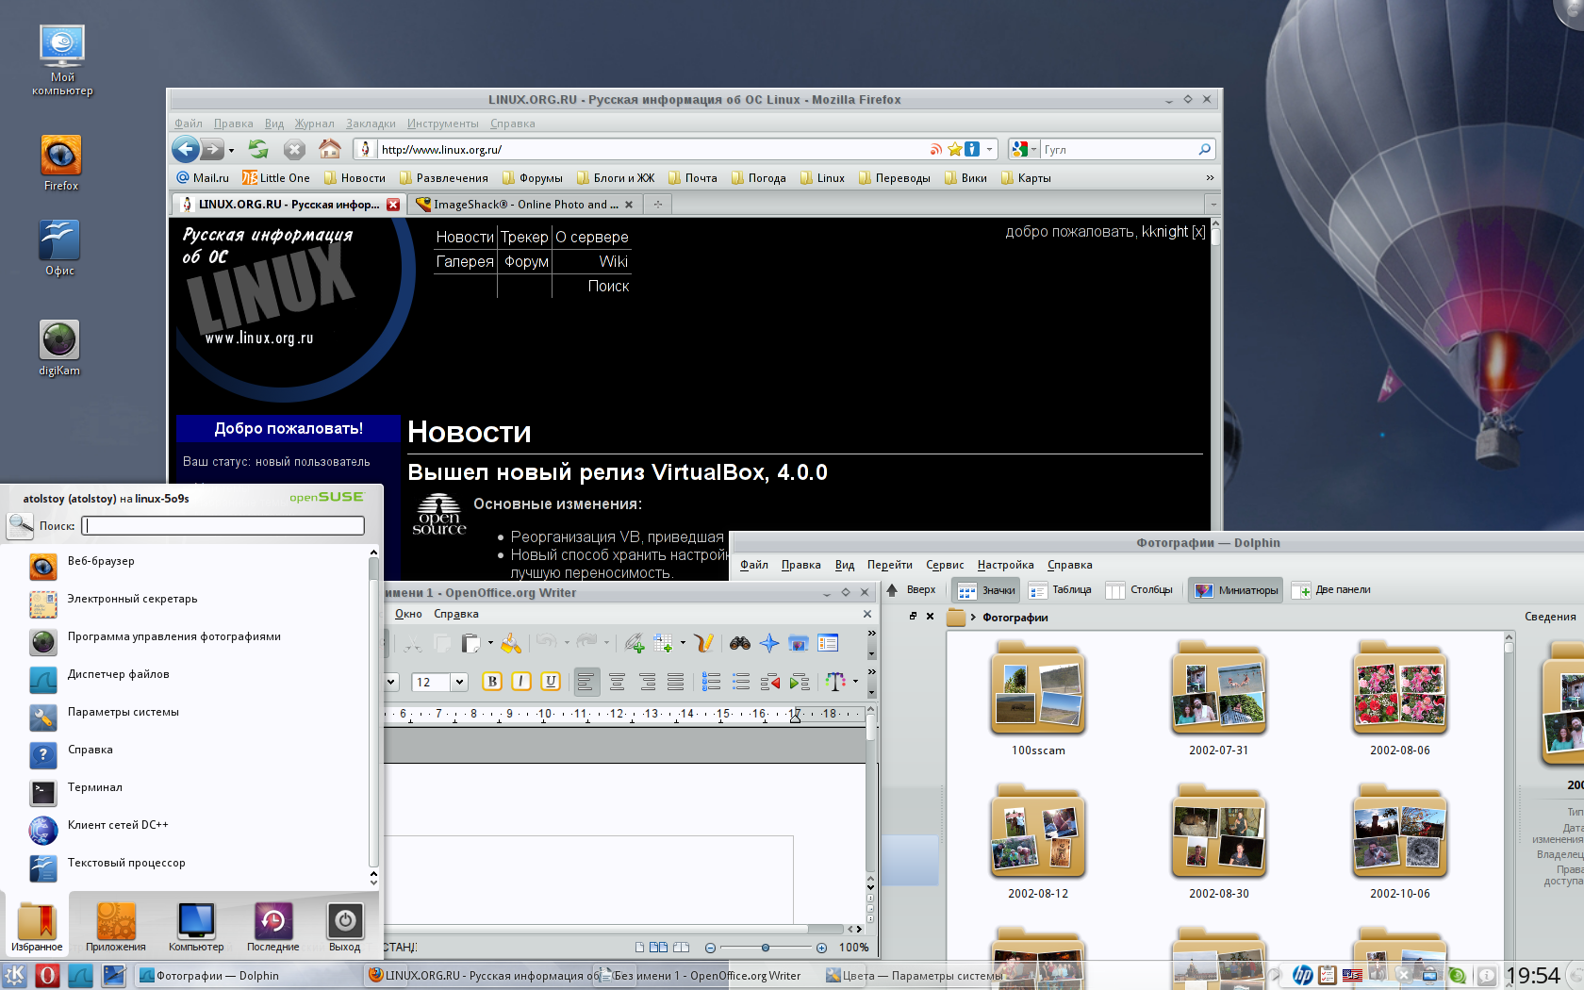Open the Окно menu in Writer
The image size is (1584, 990).
[x=408, y=614]
